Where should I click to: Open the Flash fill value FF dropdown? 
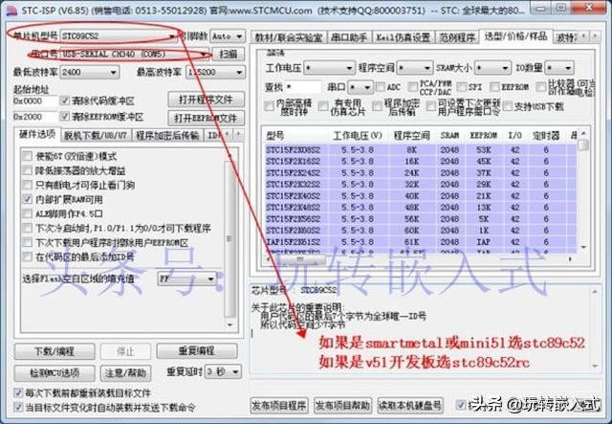(x=187, y=279)
